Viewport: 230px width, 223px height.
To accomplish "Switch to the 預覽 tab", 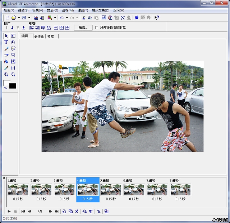I will pos(51,36).
